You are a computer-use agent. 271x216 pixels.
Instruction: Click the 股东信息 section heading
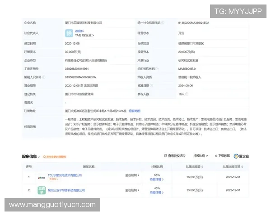pos(29,157)
